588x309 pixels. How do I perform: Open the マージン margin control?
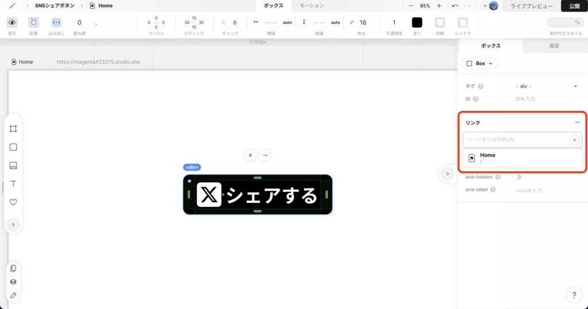point(156,22)
